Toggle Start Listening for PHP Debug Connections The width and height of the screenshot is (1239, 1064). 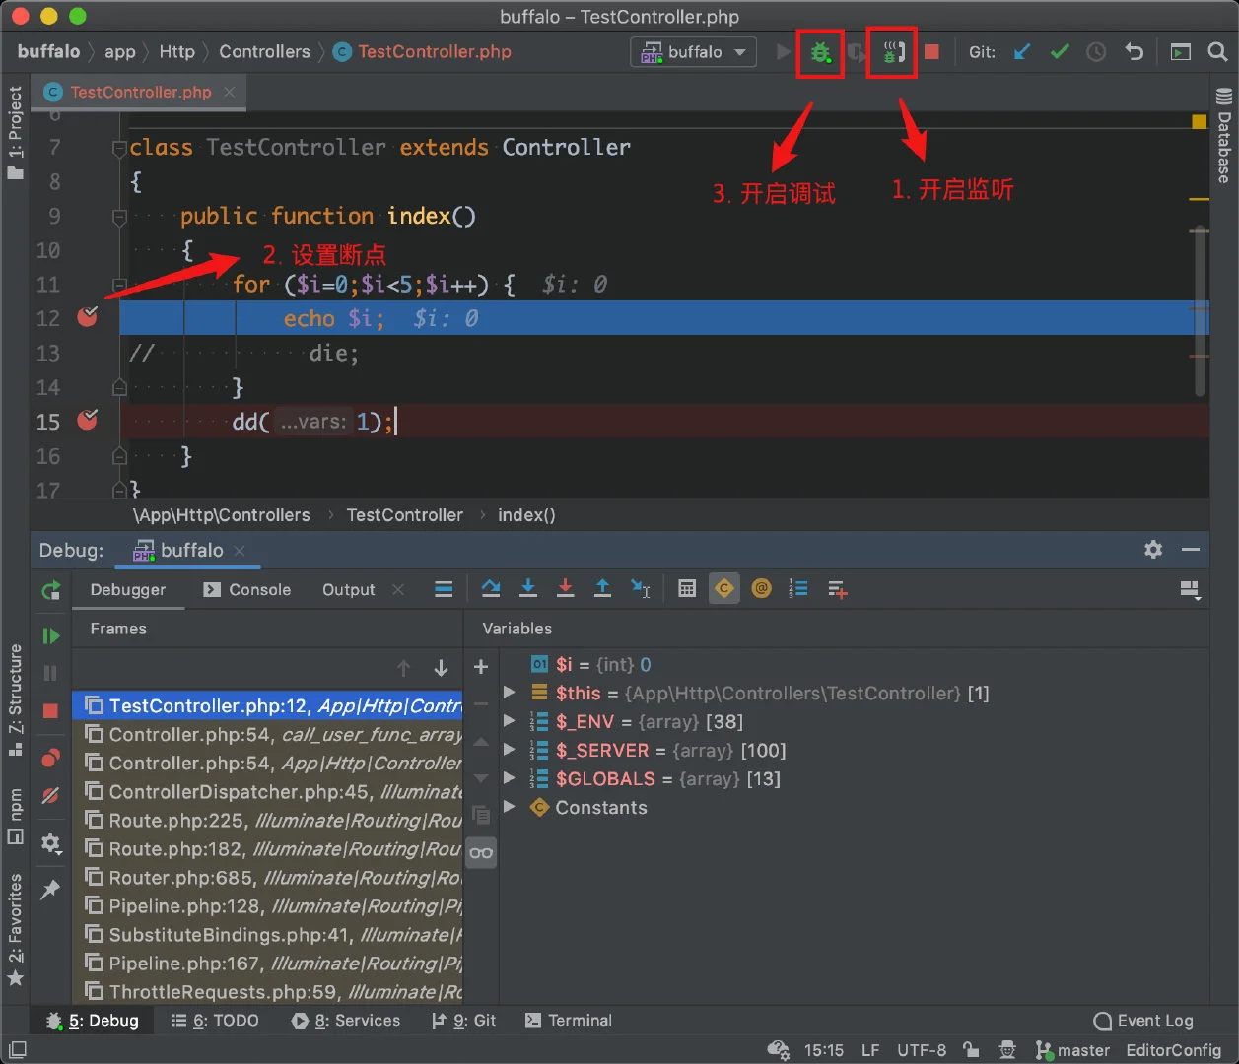tap(892, 52)
